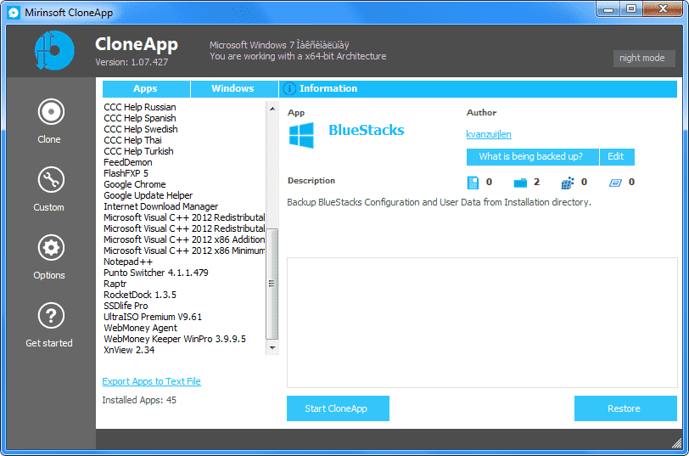Click the files count icon
The image size is (689, 456).
[x=473, y=182]
